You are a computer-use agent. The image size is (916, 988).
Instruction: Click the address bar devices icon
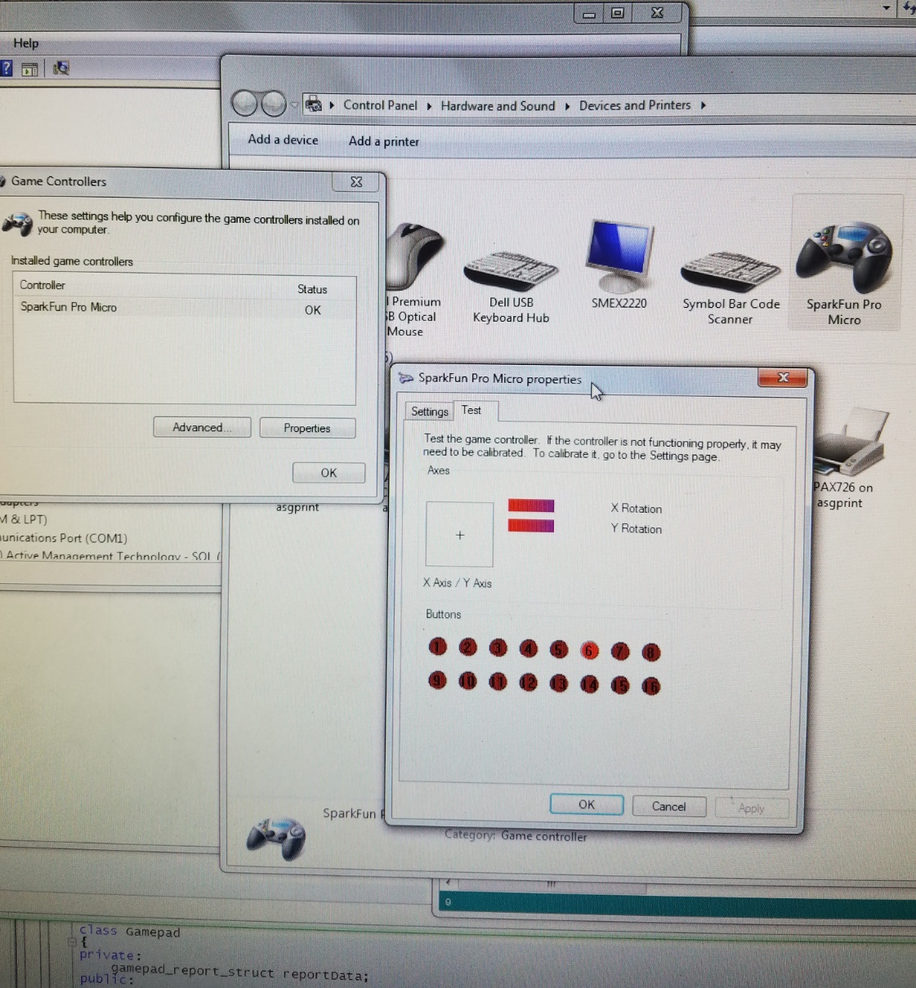313,105
